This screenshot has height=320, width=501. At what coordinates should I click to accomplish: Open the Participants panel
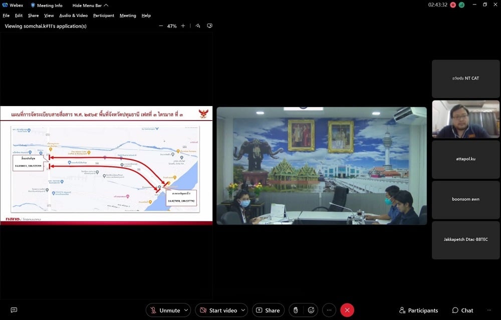(x=418, y=310)
